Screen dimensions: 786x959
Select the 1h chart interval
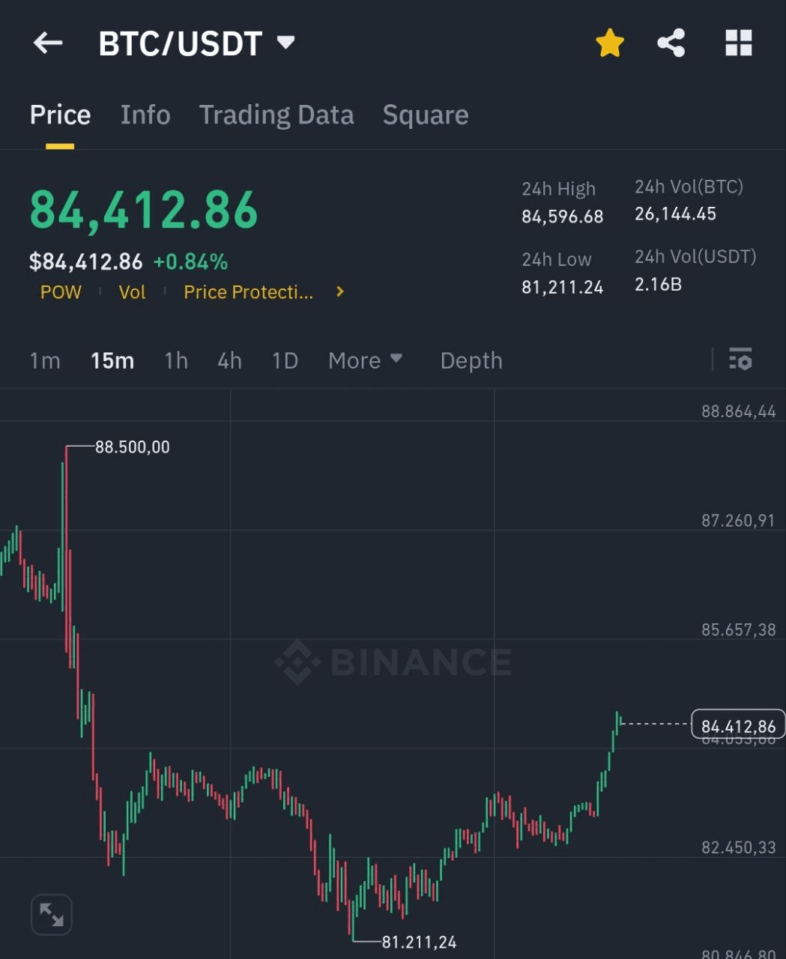(x=176, y=360)
